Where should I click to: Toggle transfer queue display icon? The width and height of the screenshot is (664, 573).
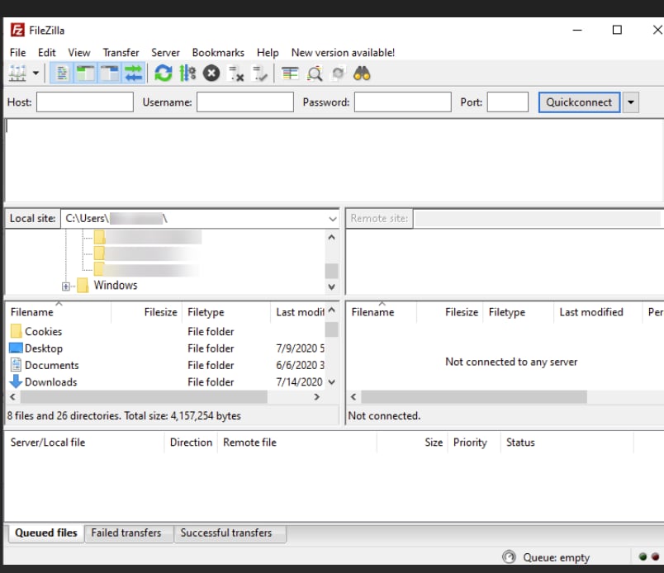pos(134,73)
